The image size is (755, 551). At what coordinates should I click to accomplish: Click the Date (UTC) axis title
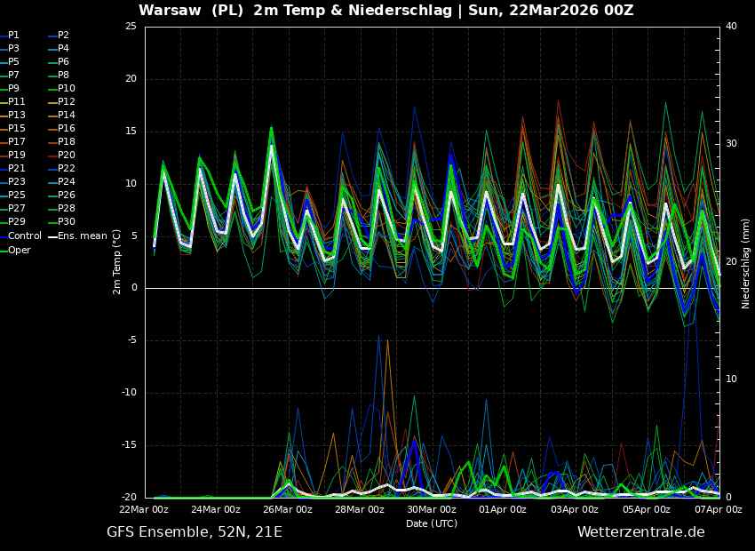tap(432, 523)
